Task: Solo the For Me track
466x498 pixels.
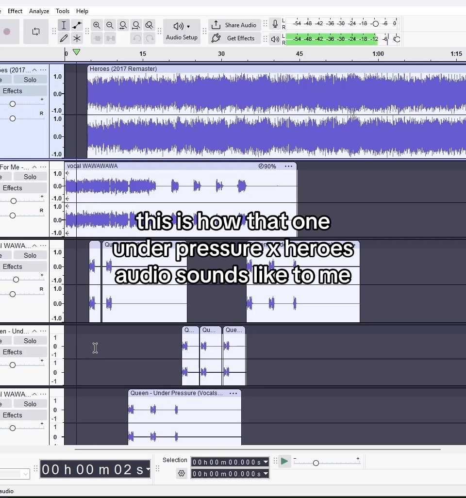Action: click(30, 177)
